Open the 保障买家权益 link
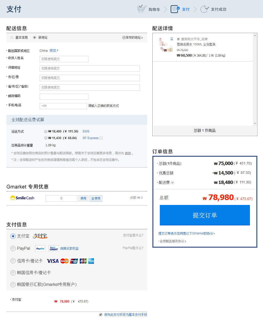This screenshot has width=263, height=322. point(69,249)
